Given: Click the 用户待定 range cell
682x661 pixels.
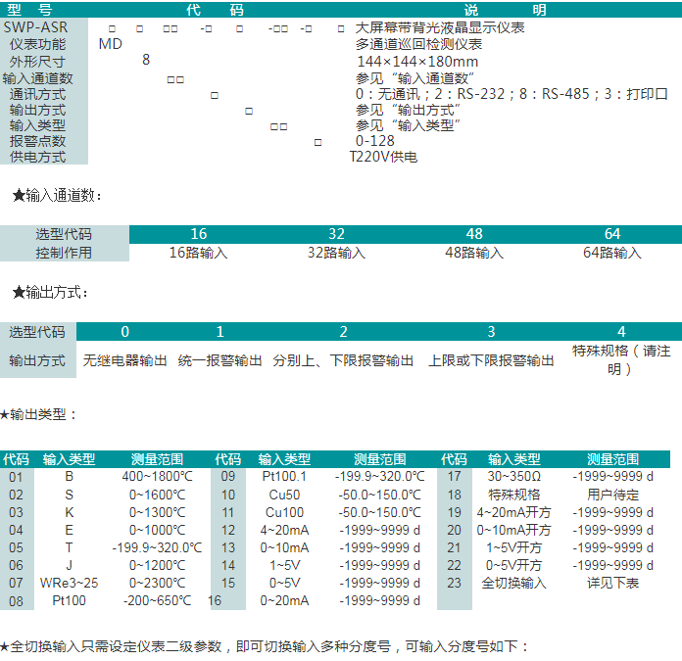Looking at the screenshot, I should [x=612, y=495].
